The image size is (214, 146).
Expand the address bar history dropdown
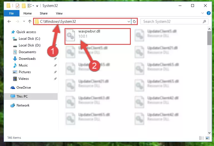pyautogui.click(x=129, y=22)
